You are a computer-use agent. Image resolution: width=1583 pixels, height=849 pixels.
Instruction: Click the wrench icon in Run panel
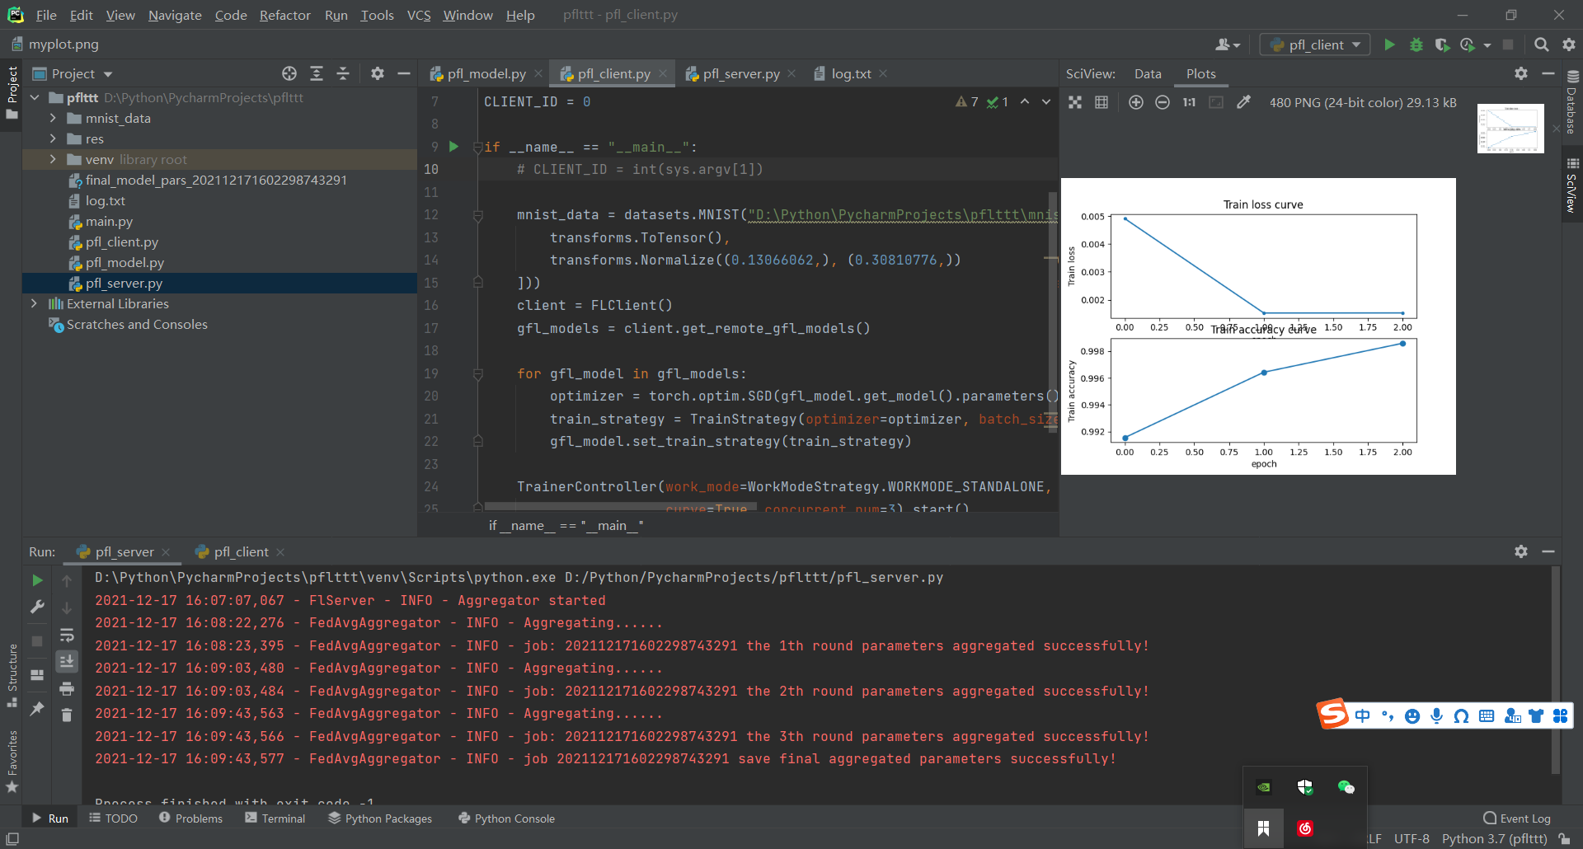(37, 607)
